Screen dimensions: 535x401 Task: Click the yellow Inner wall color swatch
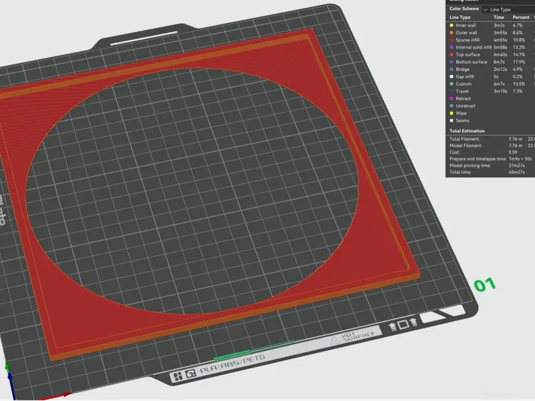click(x=451, y=25)
